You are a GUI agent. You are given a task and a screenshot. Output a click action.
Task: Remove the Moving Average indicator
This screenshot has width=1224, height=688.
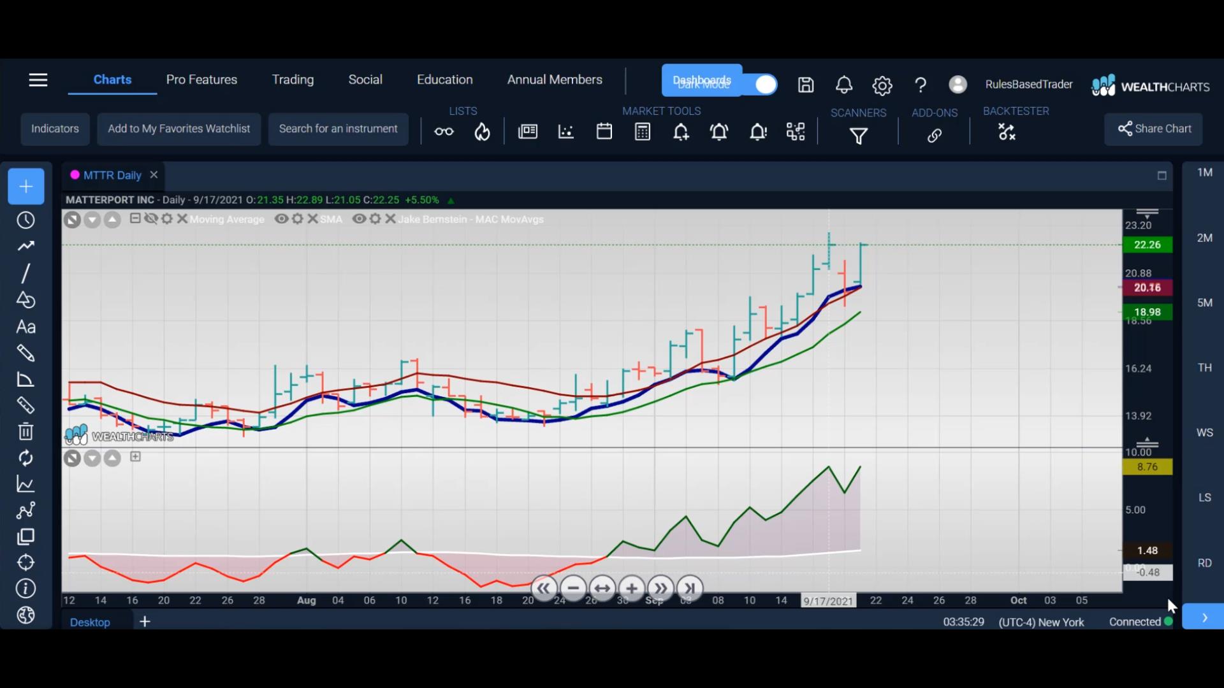coord(182,219)
